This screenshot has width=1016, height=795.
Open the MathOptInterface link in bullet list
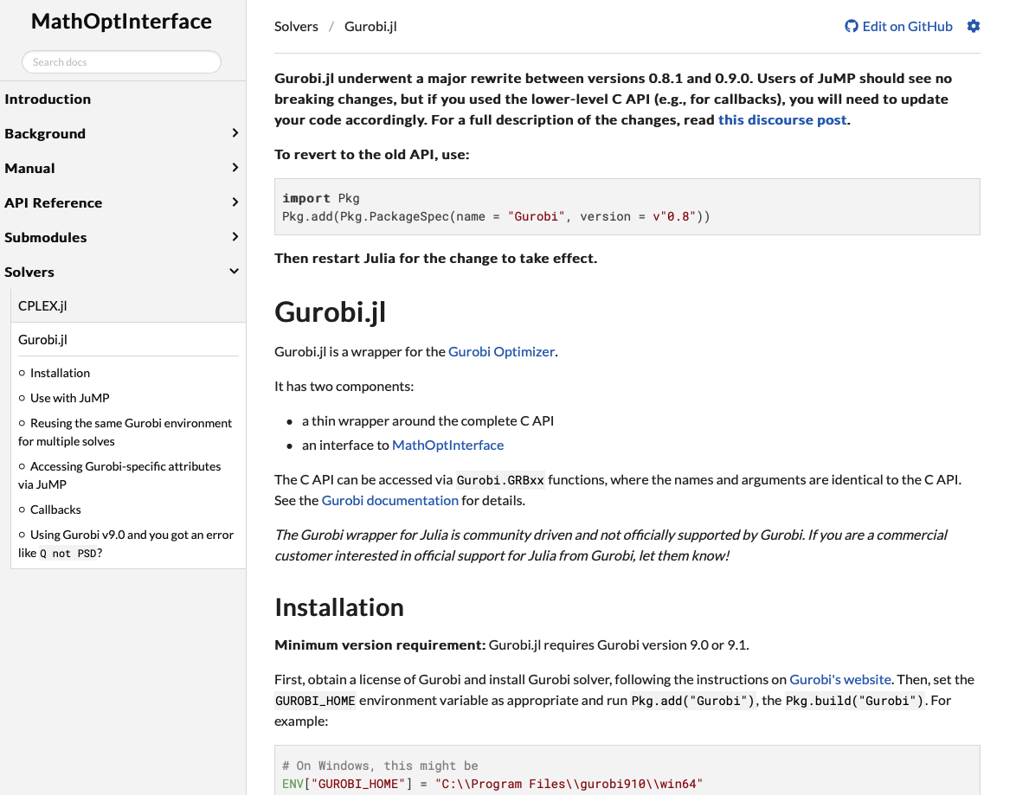(x=447, y=446)
